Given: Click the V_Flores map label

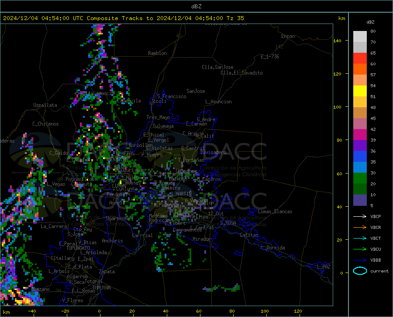Looking at the screenshot, I should (x=72, y=300).
